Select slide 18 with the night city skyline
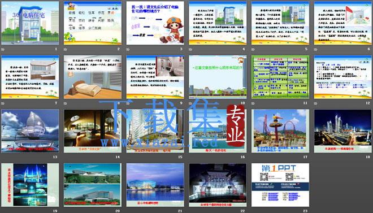The height and width of the screenshot is (213, 373). [x=343, y=131]
